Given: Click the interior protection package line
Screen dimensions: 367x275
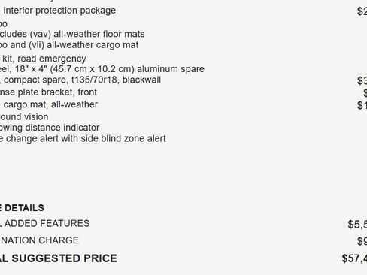Looking at the screenshot, I should [x=58, y=11].
